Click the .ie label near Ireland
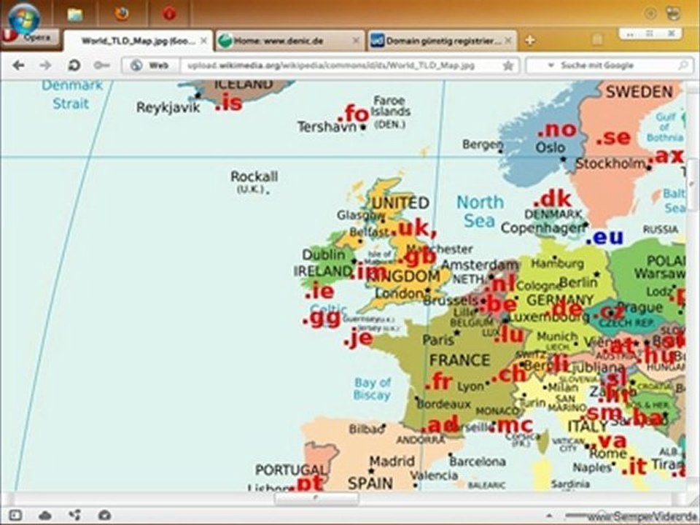 click(x=319, y=291)
